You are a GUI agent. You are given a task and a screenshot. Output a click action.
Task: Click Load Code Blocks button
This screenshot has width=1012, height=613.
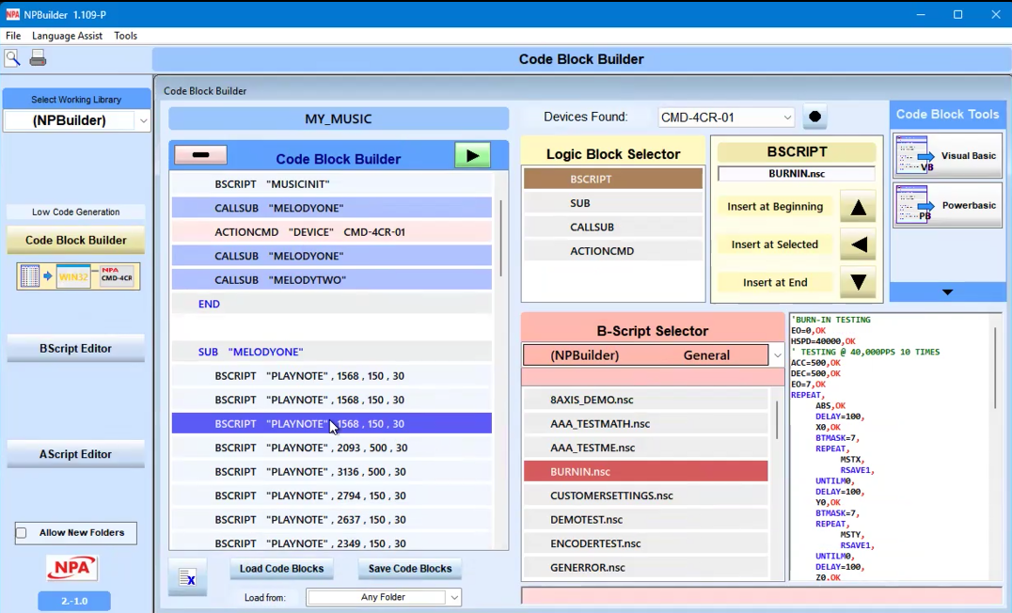pyautogui.click(x=281, y=569)
